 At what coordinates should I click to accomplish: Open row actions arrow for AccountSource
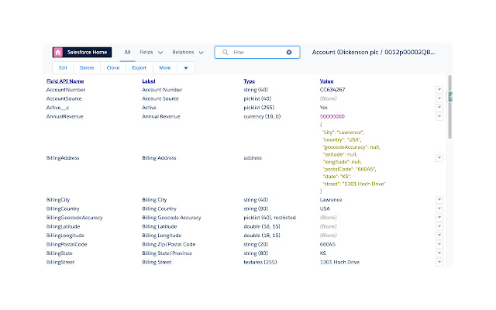point(439,98)
